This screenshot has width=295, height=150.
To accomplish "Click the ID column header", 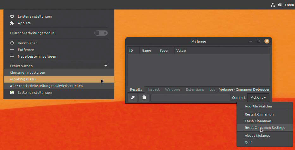I will click(x=133, y=50).
